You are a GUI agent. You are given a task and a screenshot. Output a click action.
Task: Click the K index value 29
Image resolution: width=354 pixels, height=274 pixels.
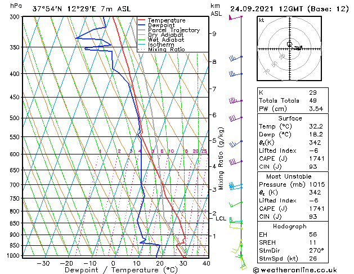[x=313, y=92]
